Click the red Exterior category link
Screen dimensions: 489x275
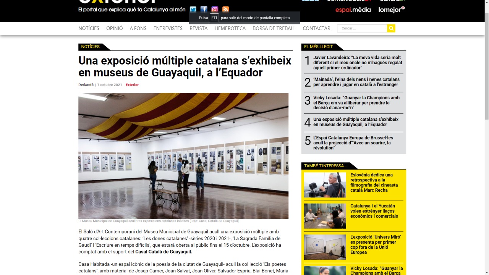point(132,85)
